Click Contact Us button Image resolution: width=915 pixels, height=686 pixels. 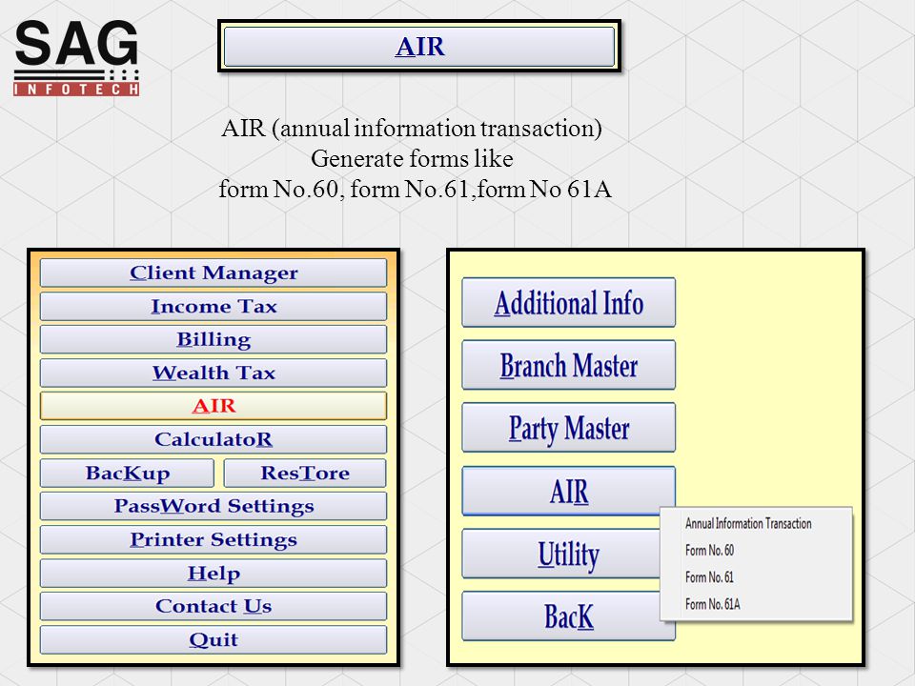[x=213, y=606]
